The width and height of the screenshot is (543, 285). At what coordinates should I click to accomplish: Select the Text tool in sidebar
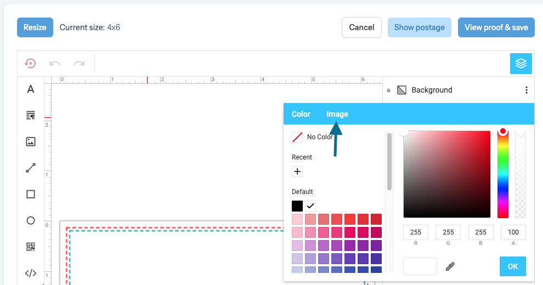click(x=31, y=89)
